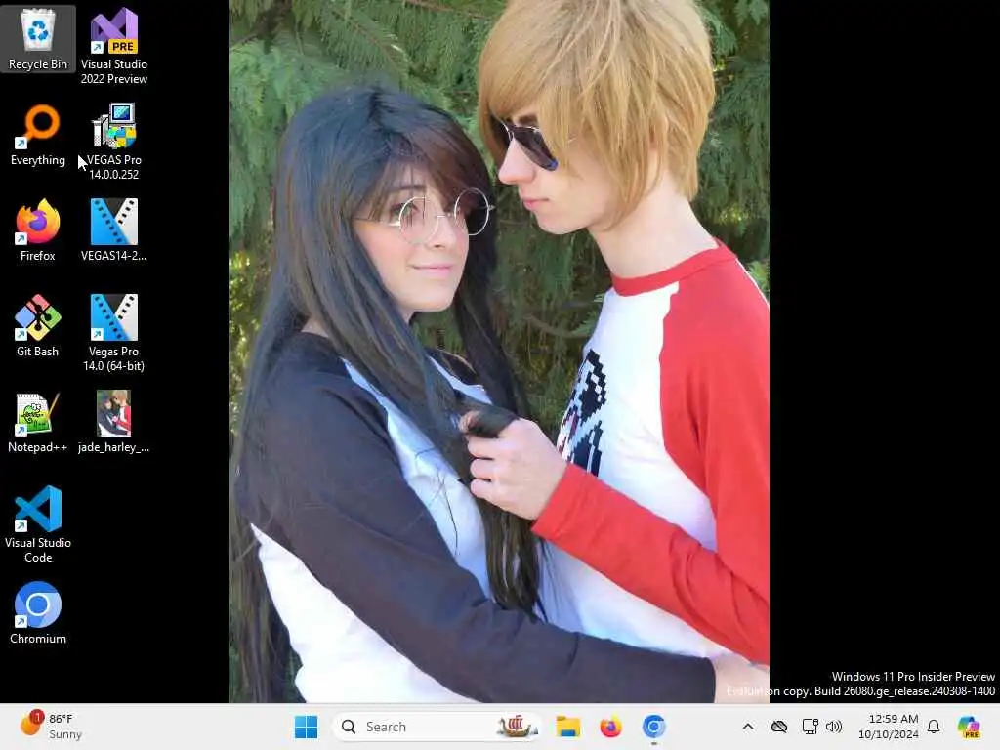
Task: Launch Copilot Preview from the taskbar
Action: [x=969, y=727]
